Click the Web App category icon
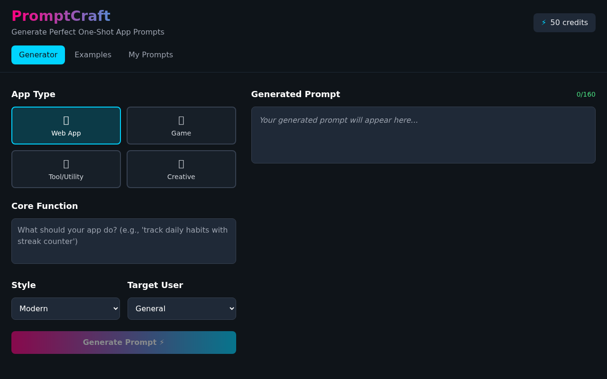Screen dimensions: 607x379 coord(66,120)
